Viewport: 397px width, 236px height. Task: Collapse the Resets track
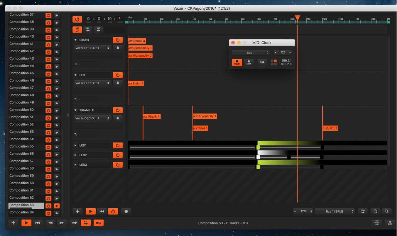pyautogui.click(x=75, y=40)
